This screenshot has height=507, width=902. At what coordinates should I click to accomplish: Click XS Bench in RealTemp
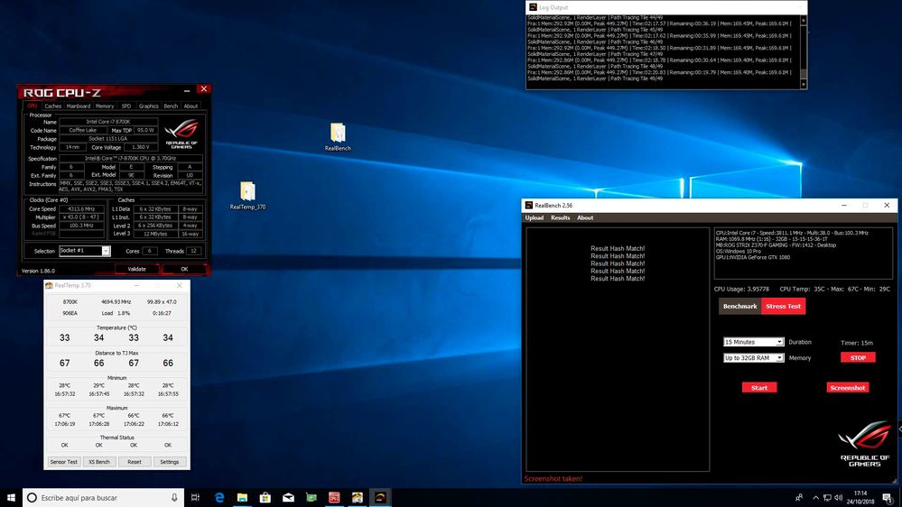(x=99, y=462)
